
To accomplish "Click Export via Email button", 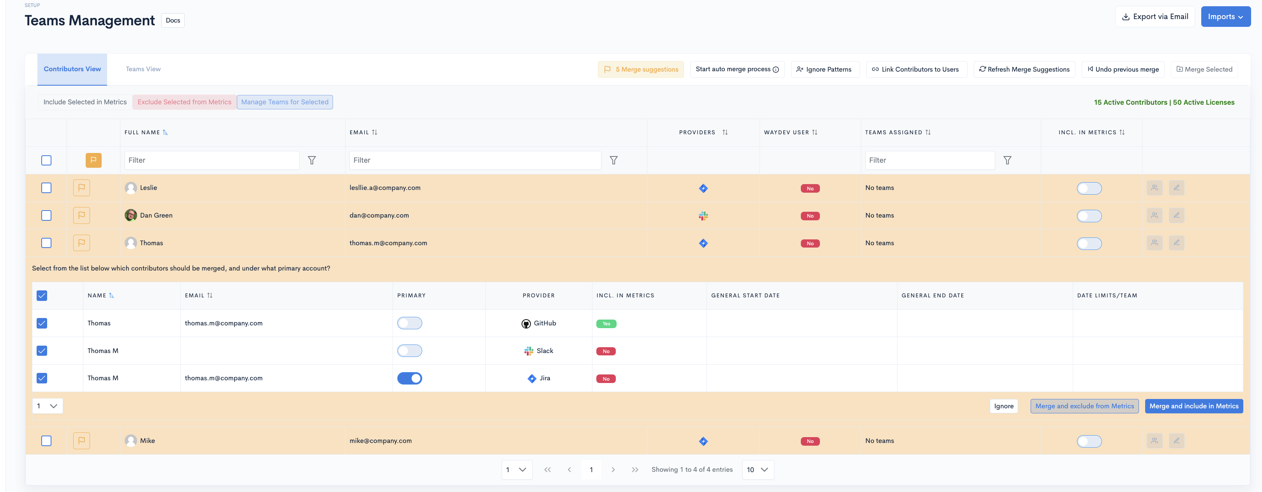I will pos(1155,17).
